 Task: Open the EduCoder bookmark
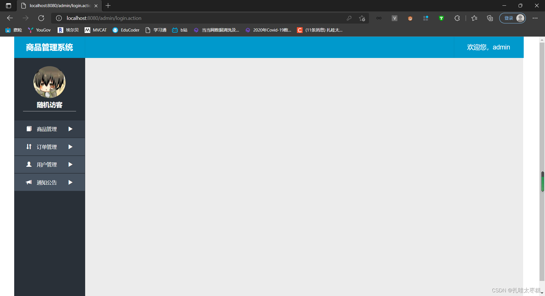click(x=126, y=30)
